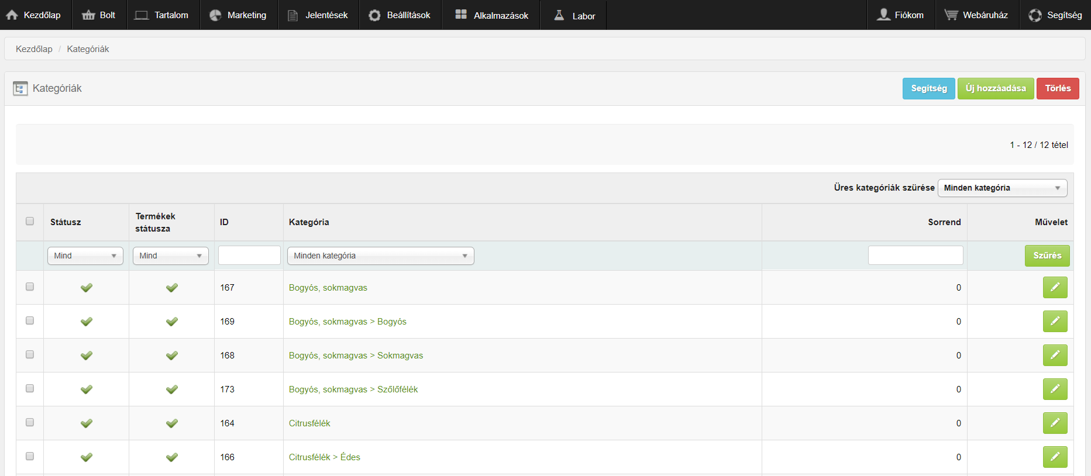Sort by the ID column header

[224, 222]
